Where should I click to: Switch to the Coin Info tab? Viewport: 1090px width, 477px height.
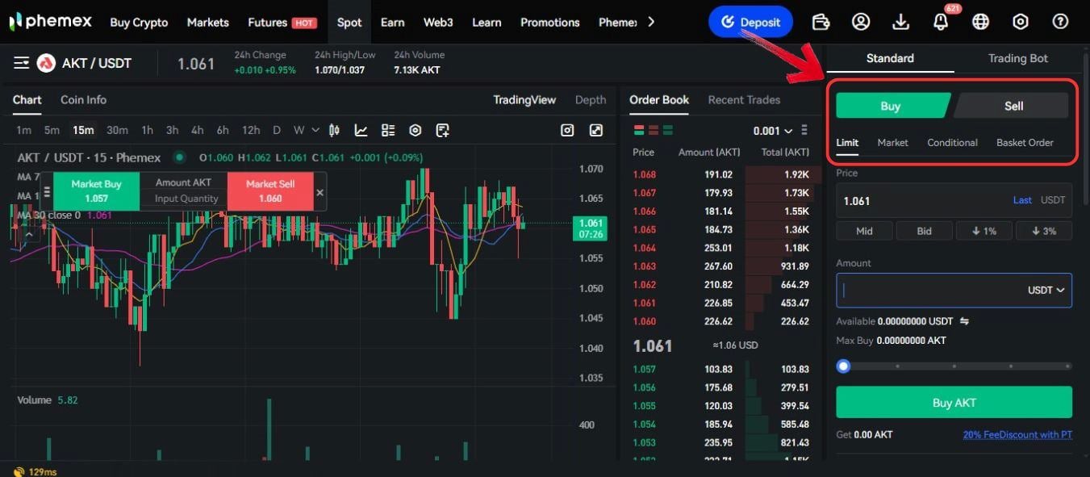click(83, 99)
